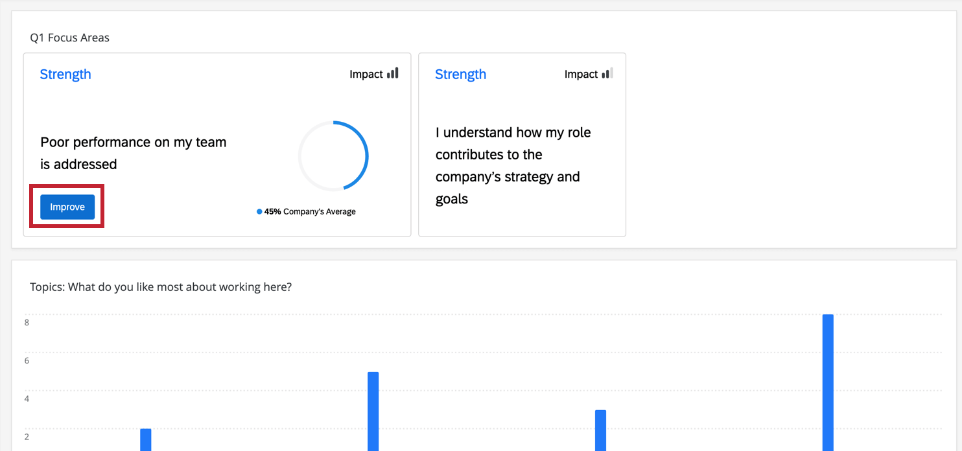Click the Impact label in the Poor performance card
962x451 pixels.
tap(366, 75)
